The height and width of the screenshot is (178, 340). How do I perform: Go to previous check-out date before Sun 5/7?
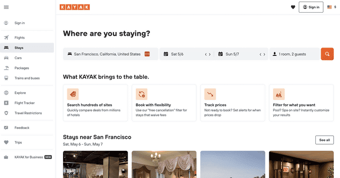(260, 54)
